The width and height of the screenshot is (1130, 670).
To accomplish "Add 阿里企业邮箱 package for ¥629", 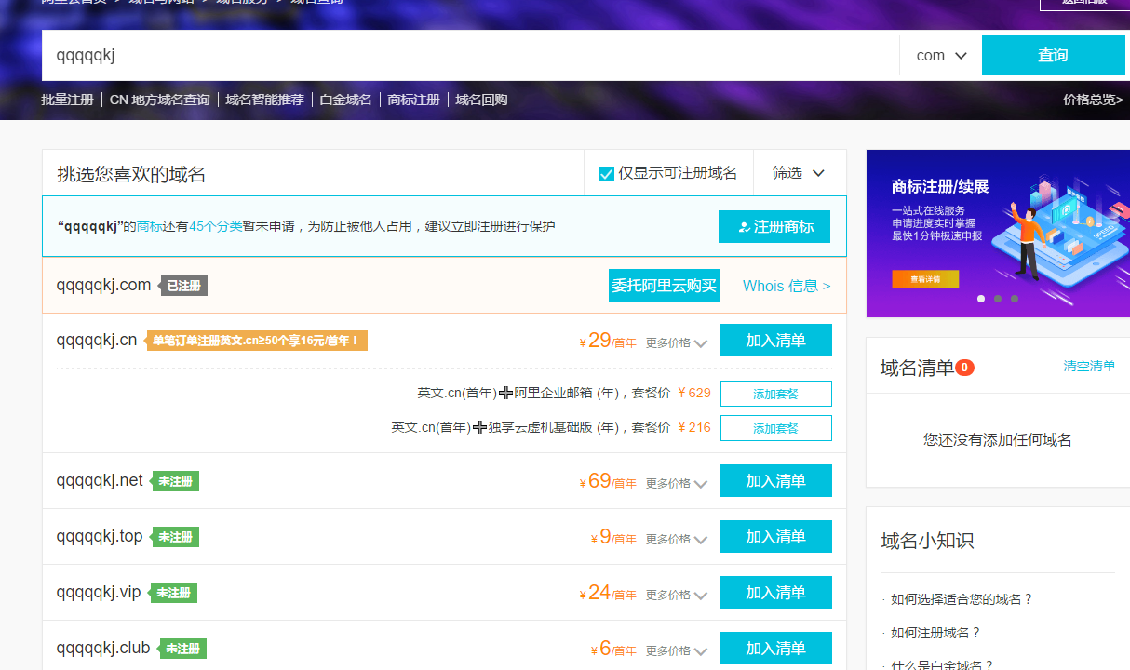I will click(x=776, y=394).
